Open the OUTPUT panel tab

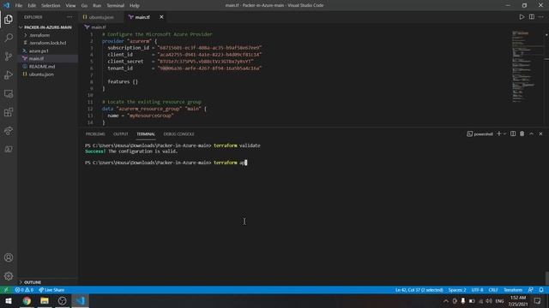(x=121, y=134)
